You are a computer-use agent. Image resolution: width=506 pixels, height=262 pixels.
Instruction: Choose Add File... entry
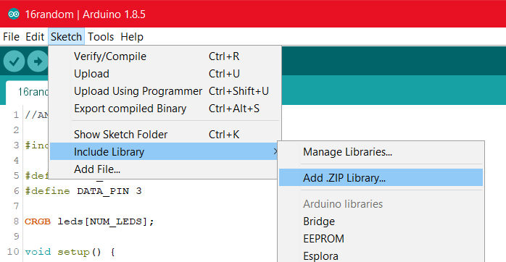coord(163,169)
